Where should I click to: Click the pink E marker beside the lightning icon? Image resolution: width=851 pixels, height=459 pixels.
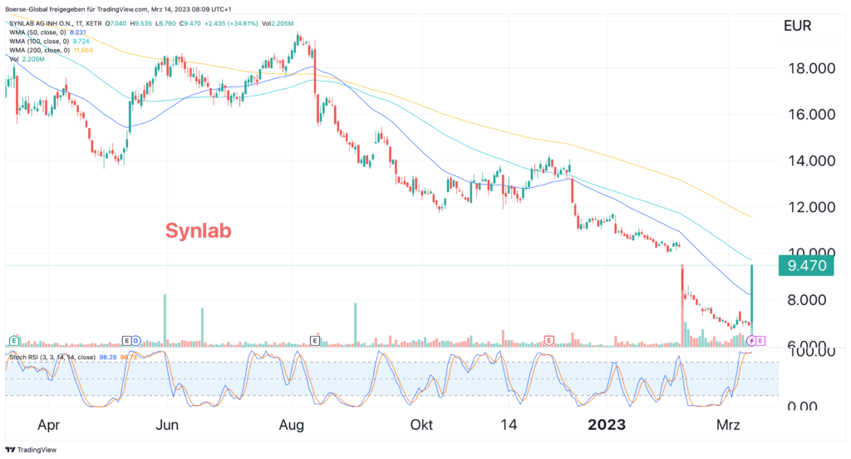[x=760, y=341]
